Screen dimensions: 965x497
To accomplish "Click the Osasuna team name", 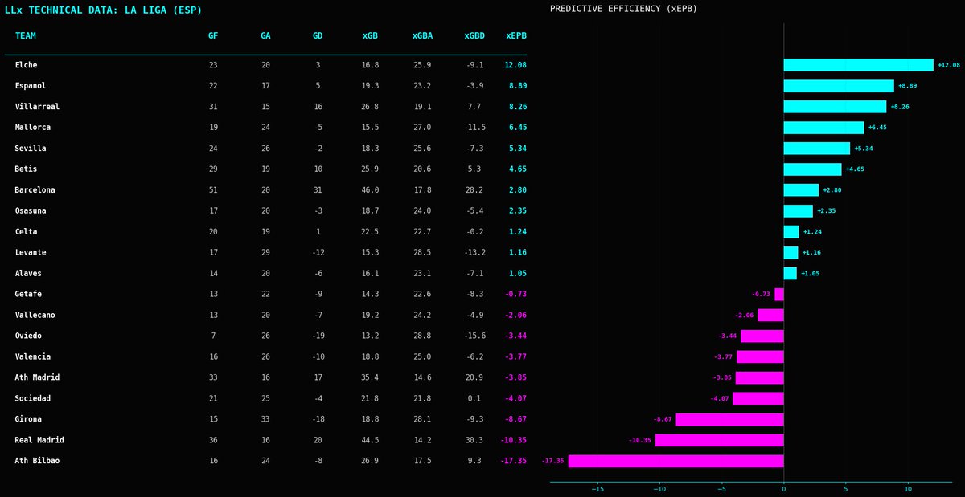I will point(31,211).
